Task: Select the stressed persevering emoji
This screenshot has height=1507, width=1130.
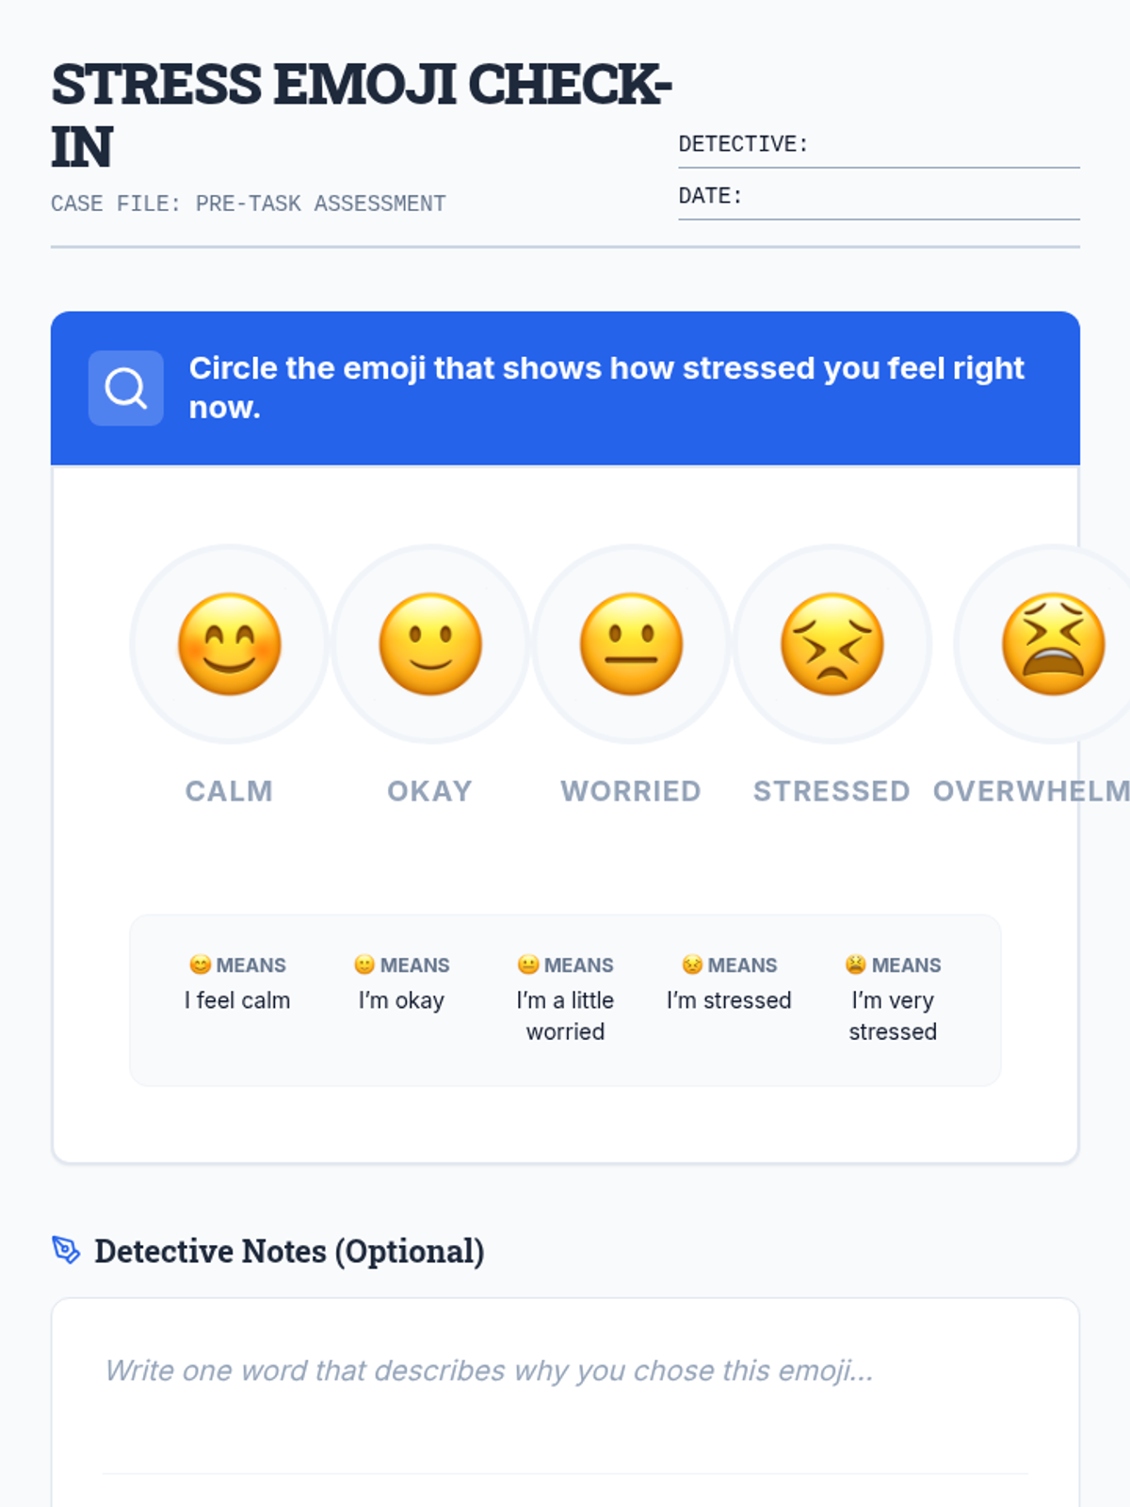Action: [x=831, y=644]
